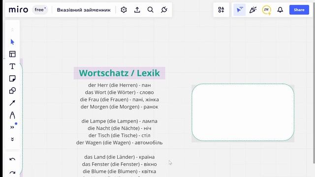
Task: Select the connection line arrow tool
Action: point(12,103)
